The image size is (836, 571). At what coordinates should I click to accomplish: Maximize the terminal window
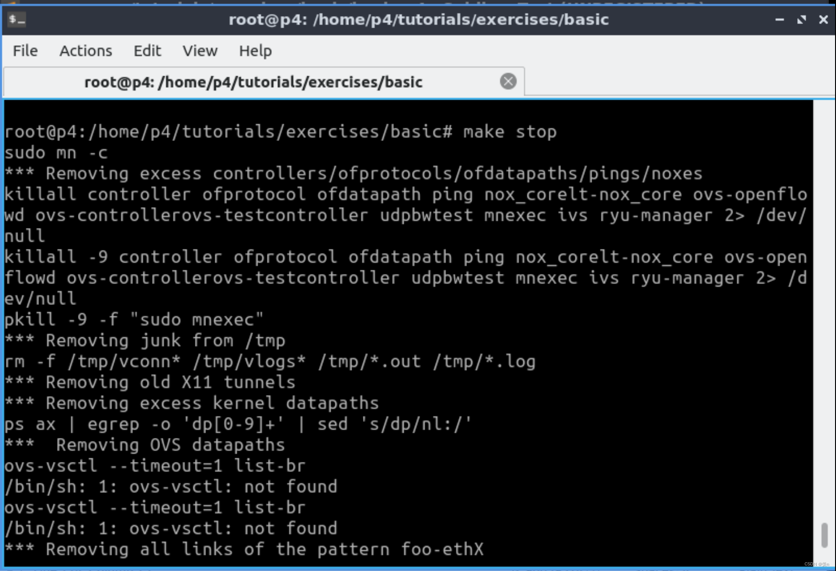(801, 19)
